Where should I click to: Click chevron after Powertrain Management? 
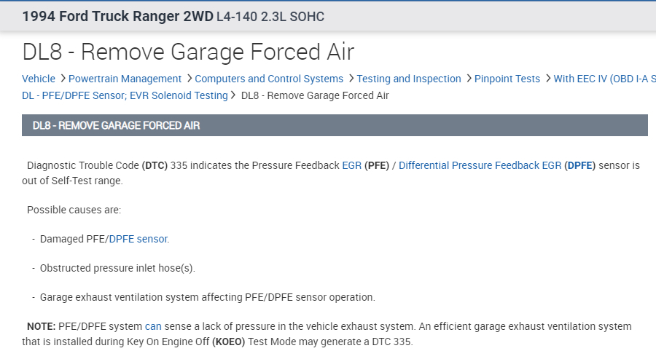click(189, 79)
